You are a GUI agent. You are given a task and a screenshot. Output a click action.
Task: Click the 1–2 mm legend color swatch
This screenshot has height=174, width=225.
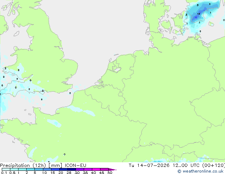(x=22, y=169)
